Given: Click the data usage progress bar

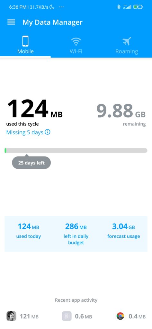Looking at the screenshot, I should tap(76, 150).
